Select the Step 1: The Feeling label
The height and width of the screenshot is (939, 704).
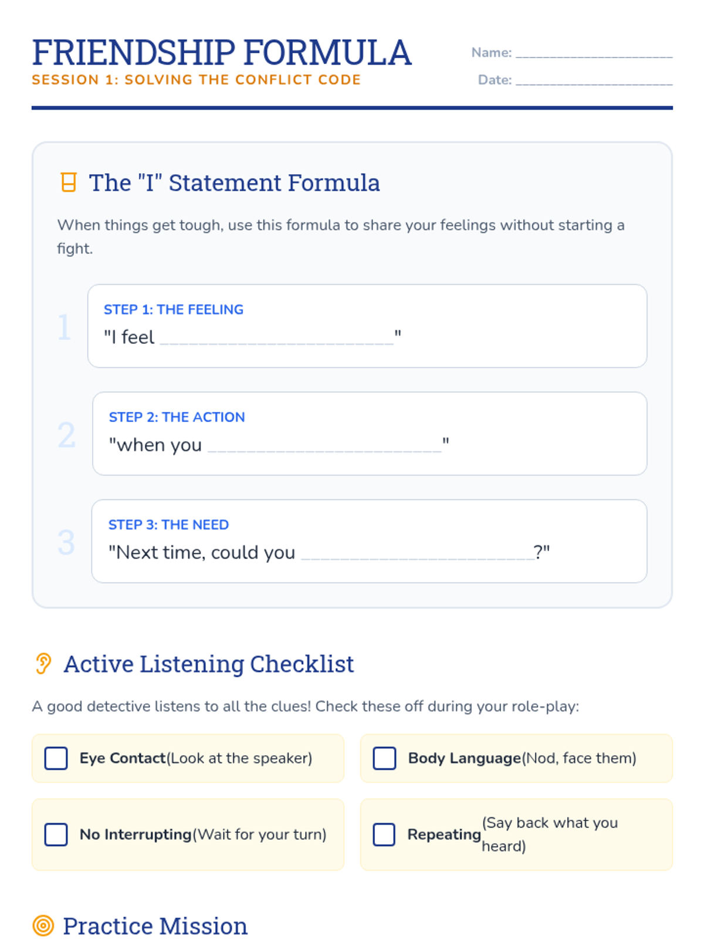pyautogui.click(x=174, y=309)
